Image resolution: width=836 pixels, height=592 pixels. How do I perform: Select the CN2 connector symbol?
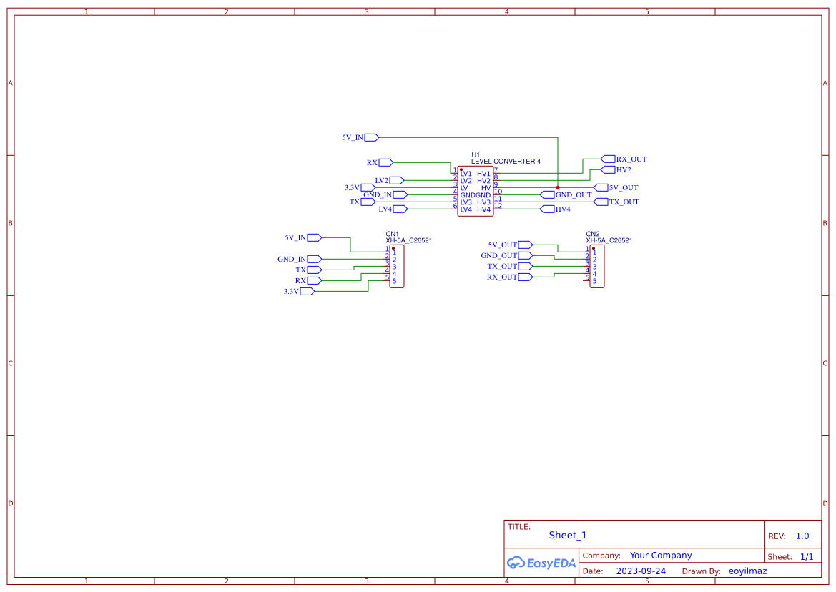[596, 267]
